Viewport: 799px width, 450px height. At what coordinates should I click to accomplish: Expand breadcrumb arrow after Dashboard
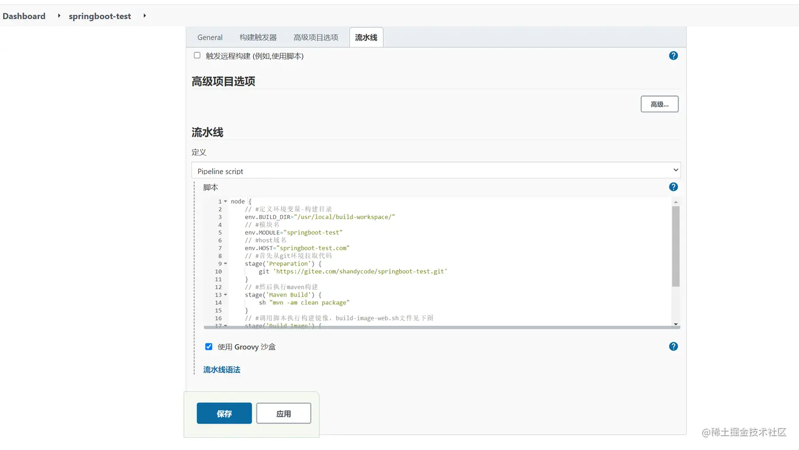(59, 16)
